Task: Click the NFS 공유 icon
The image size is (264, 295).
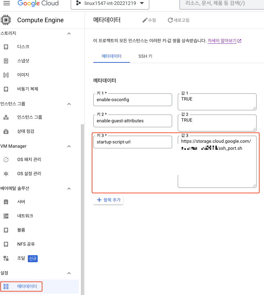Action: pos(6,244)
